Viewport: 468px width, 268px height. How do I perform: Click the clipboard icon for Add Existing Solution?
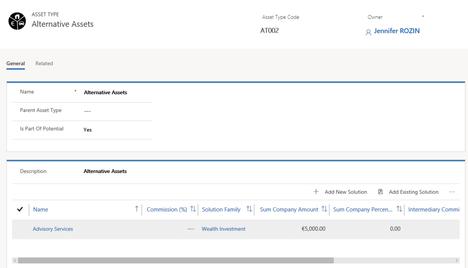coord(380,192)
